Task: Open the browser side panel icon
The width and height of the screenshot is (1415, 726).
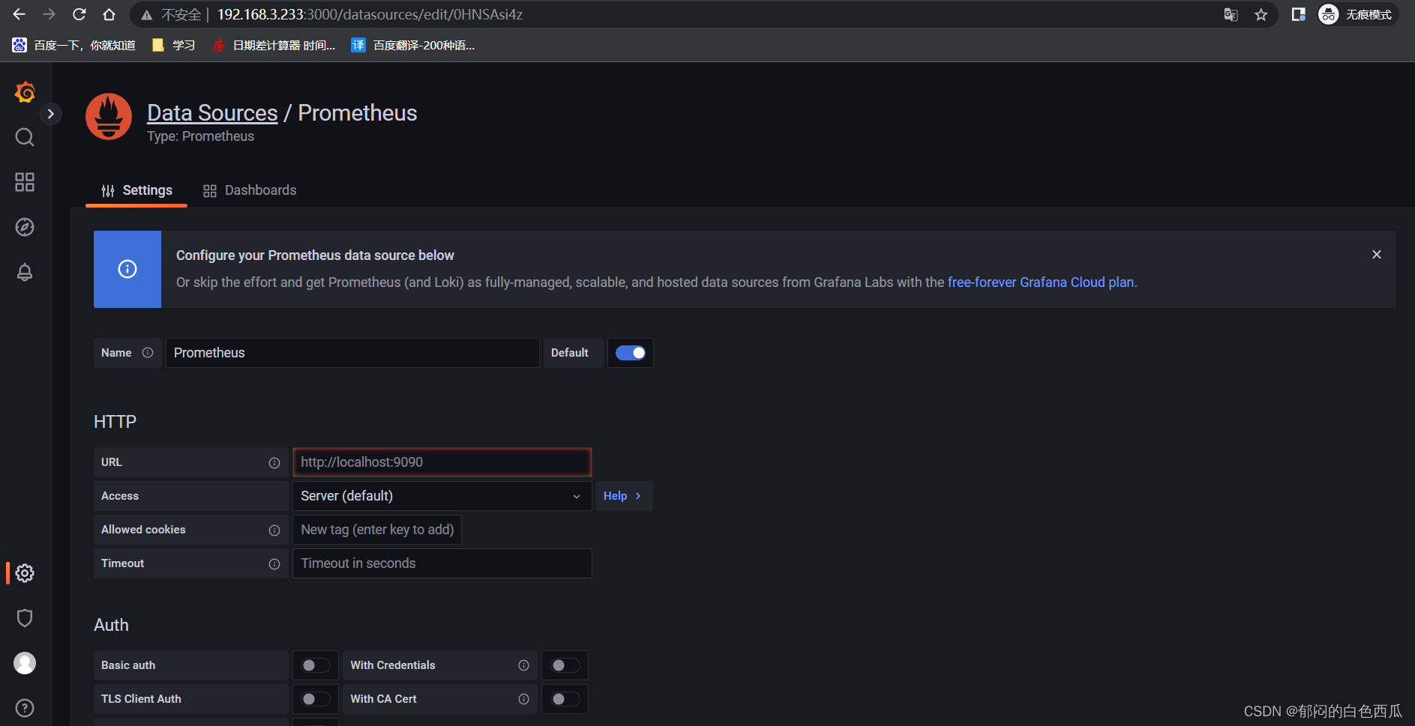Action: click(x=1299, y=14)
